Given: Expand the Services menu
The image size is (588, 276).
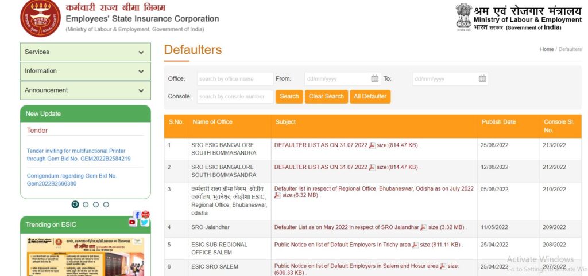Looking at the screenshot, I should 86,52.
